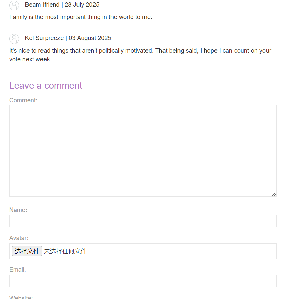292x299 pixels.
Task: Click the Kel Surpreeze author name
Action: pyautogui.click(x=44, y=38)
